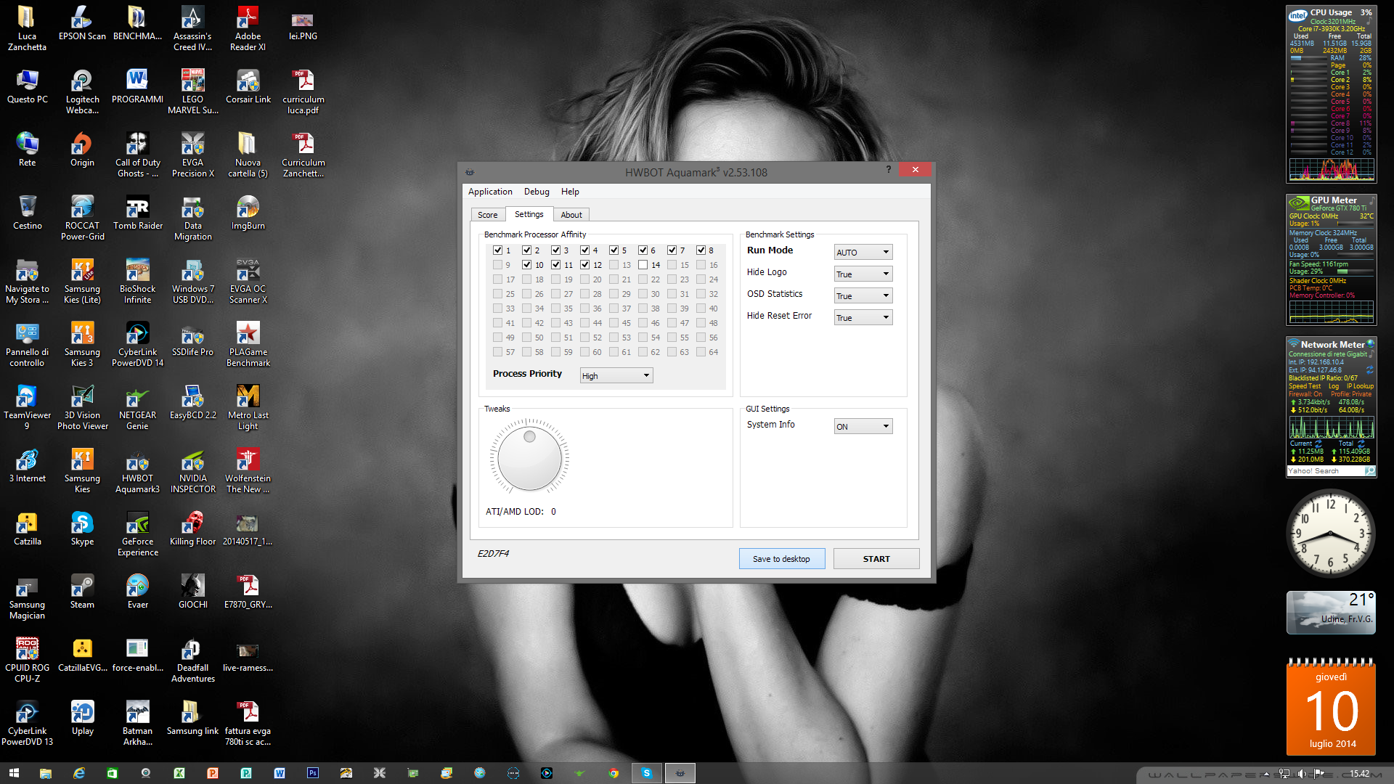Open ImgBurn desktop icon
This screenshot has height=784, width=1394.
click(248, 213)
